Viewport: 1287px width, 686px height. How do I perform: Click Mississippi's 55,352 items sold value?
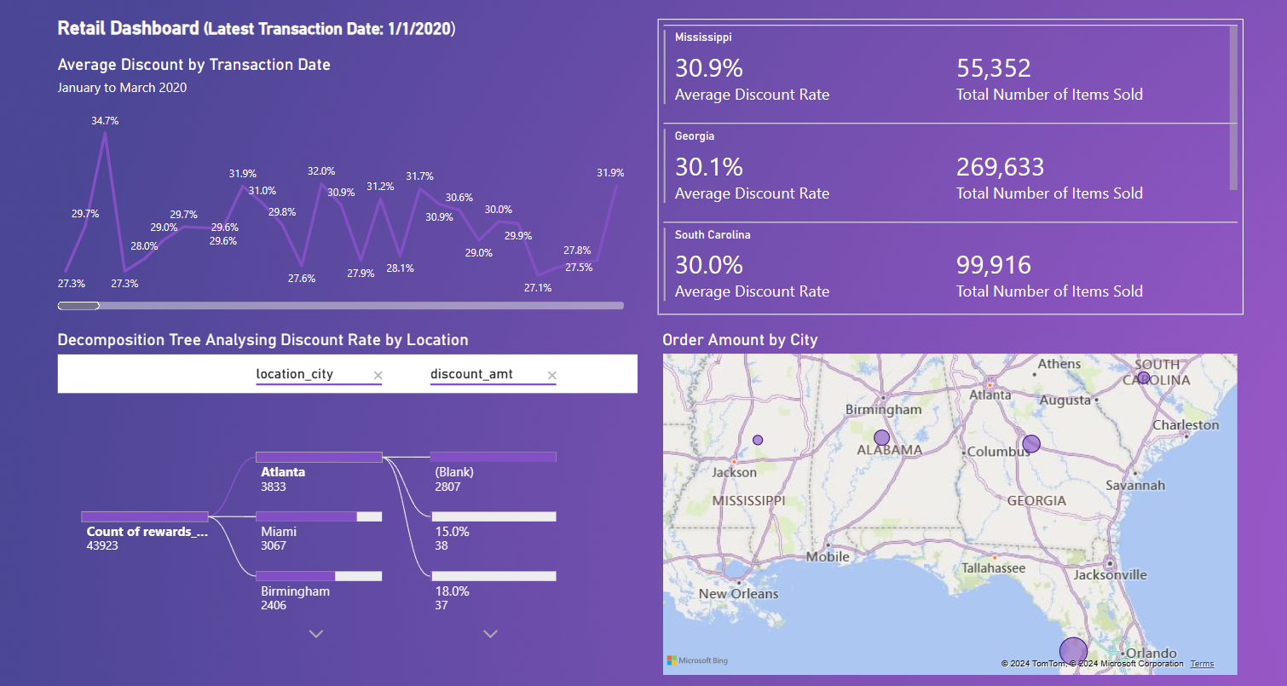click(x=994, y=68)
